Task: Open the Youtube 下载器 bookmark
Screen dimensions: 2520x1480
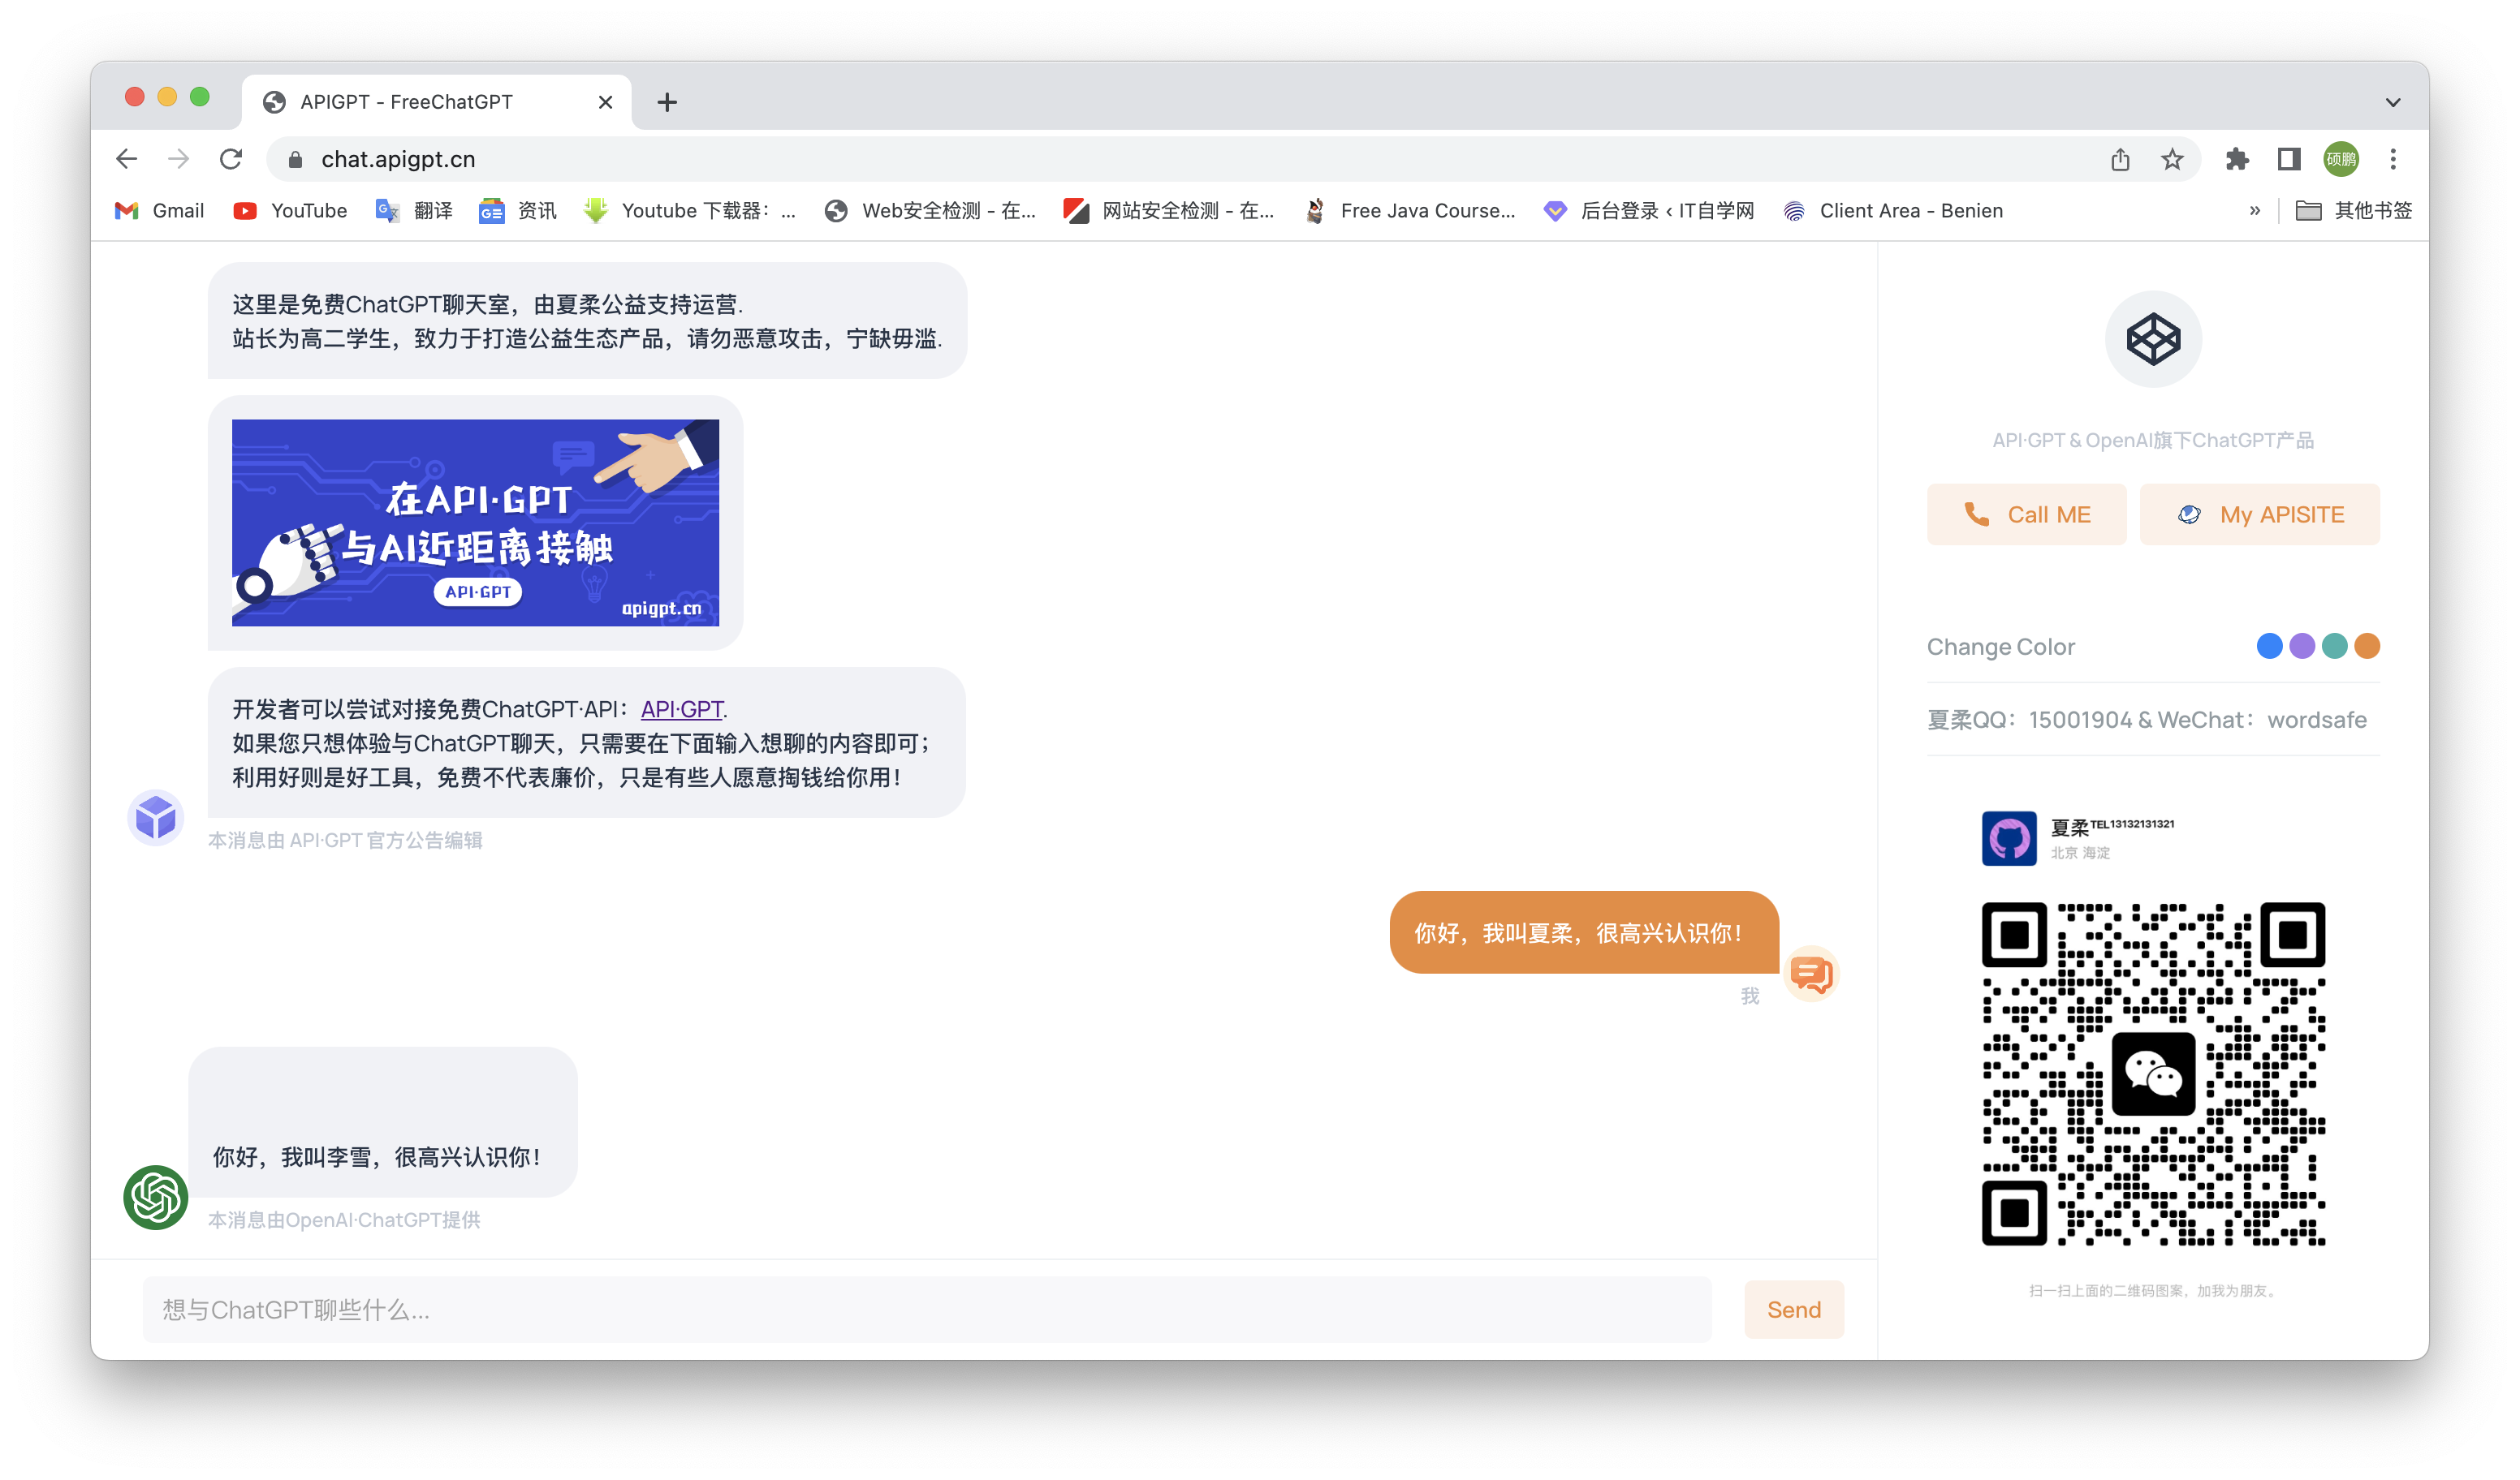Action: (x=690, y=211)
